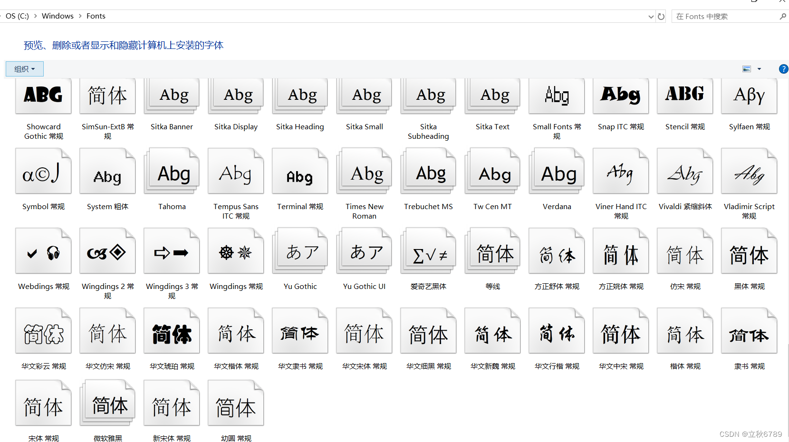Select the 爱奇艺黑体 font icon

(428, 251)
